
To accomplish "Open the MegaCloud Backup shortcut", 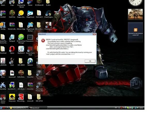I will pyautogui.click(x=30, y=27).
